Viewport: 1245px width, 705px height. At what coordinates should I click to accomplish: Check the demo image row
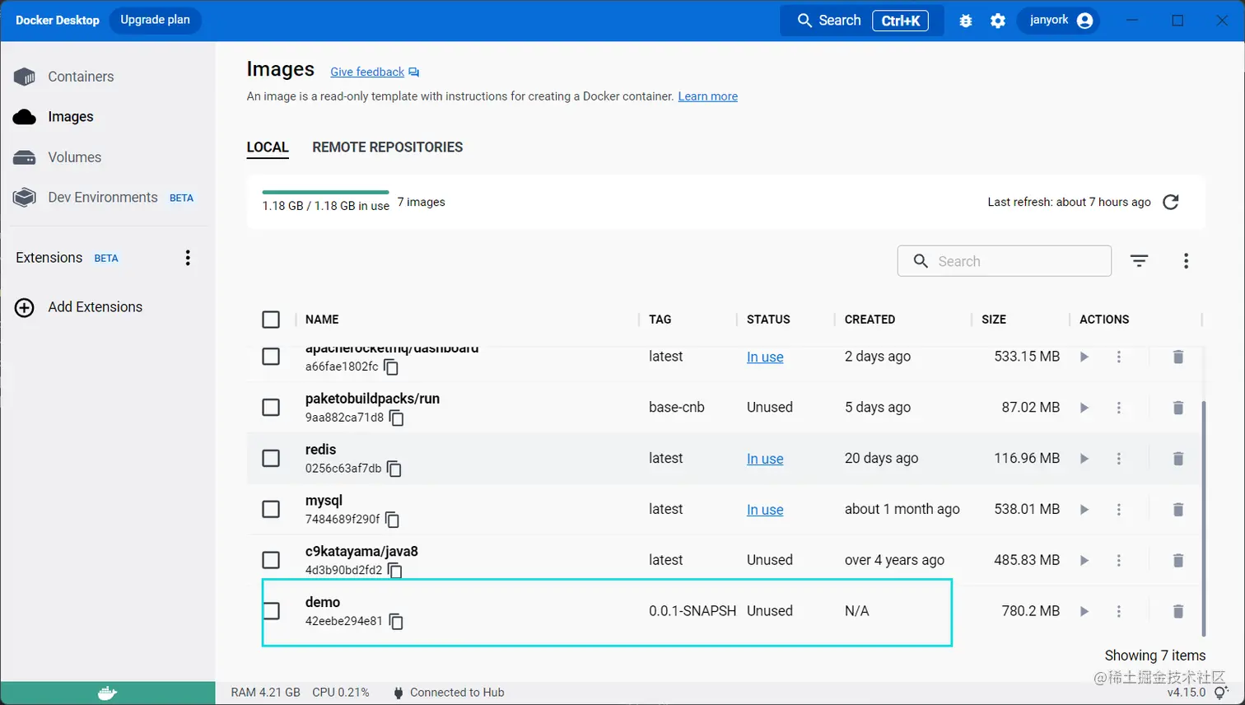tap(271, 611)
